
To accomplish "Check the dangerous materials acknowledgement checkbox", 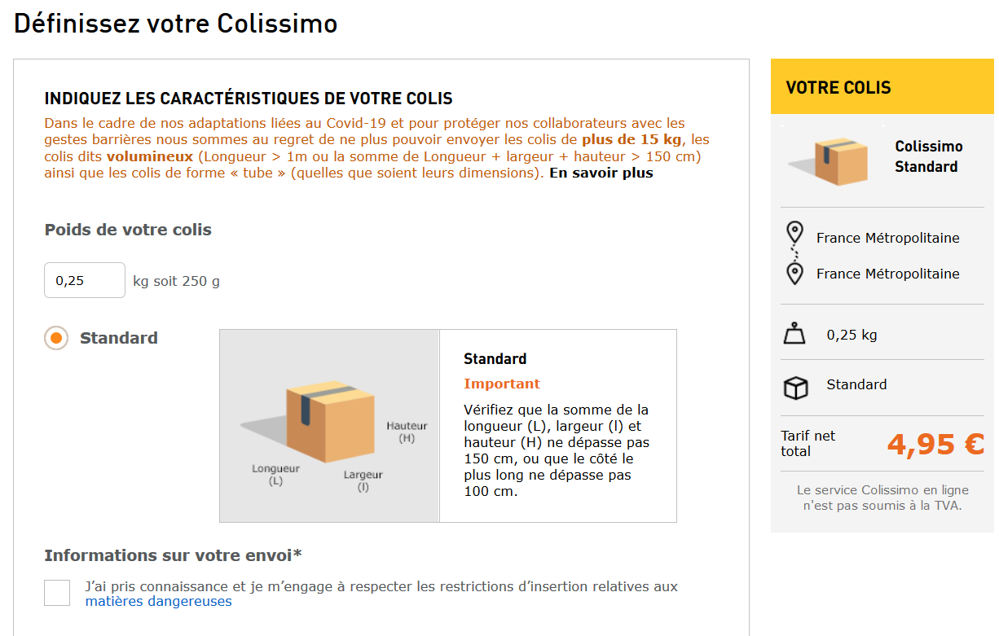I will 57,593.
